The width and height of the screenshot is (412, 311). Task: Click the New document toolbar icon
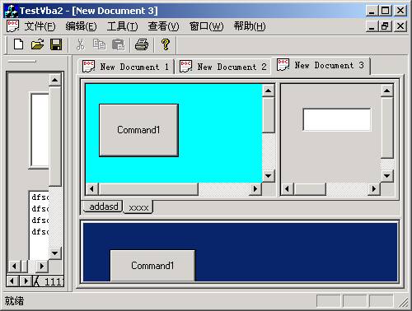[18, 44]
